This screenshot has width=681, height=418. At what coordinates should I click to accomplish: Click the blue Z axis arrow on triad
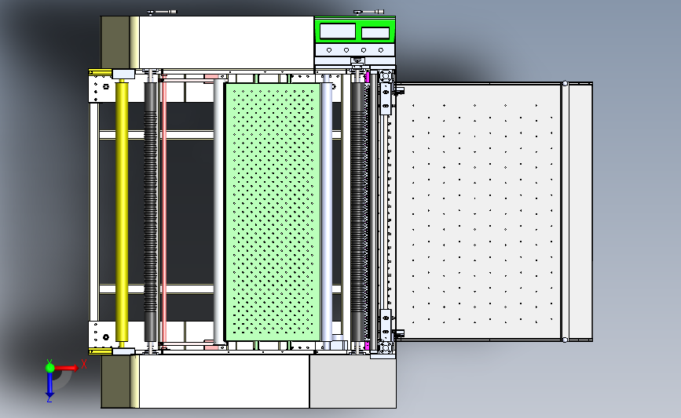point(49,386)
